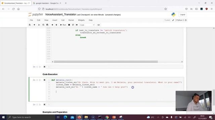Viewport: 215px width, 120px height.
Task: Click the localhost address bar
Action: pyautogui.click(x=103, y=9)
